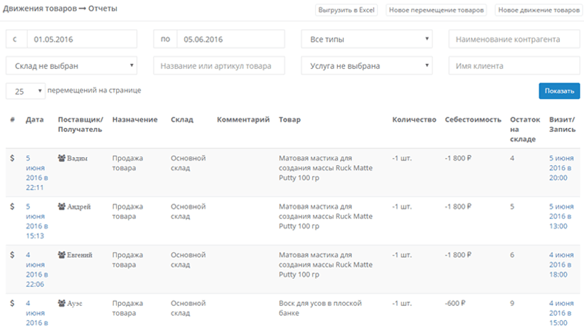Click 'Новое перемещение товаров' button

436,10
